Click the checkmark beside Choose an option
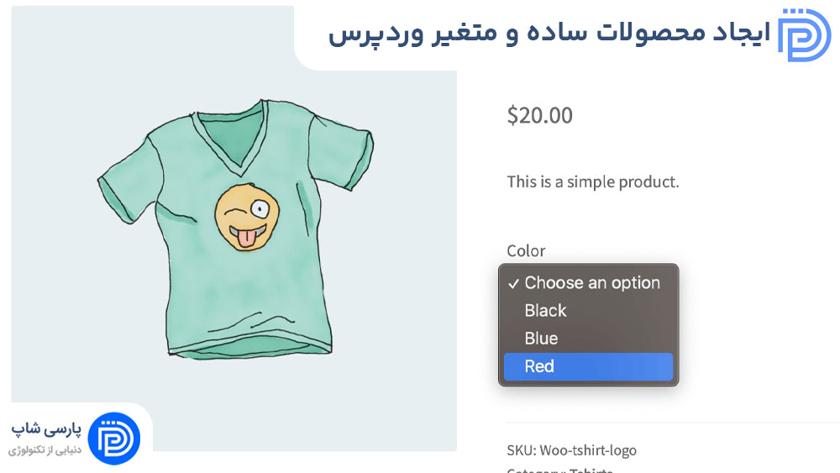Screen dimensions: 840x473 coord(514,283)
